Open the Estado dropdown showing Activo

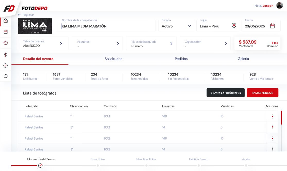click(x=176, y=26)
